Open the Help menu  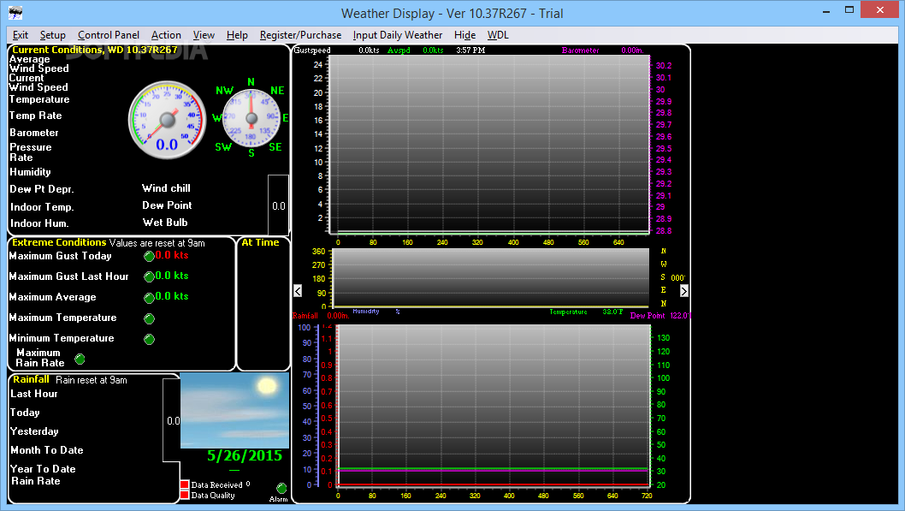pyautogui.click(x=237, y=35)
